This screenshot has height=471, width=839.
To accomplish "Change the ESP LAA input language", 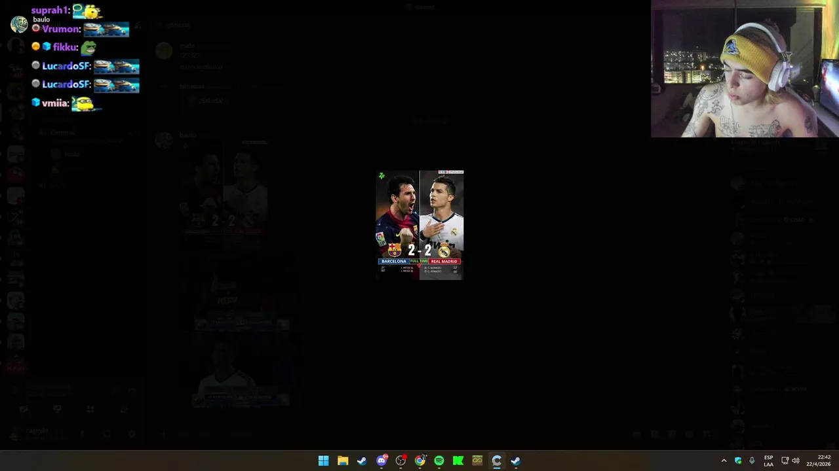I will coord(768,461).
